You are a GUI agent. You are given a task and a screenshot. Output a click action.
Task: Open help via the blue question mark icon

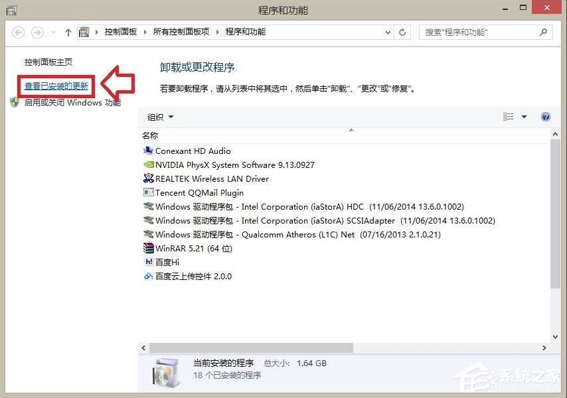(x=546, y=117)
